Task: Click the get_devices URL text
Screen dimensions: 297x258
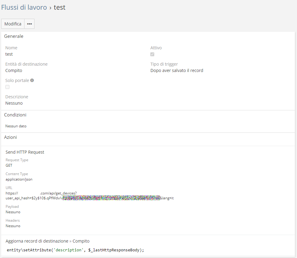Action: pos(58,193)
